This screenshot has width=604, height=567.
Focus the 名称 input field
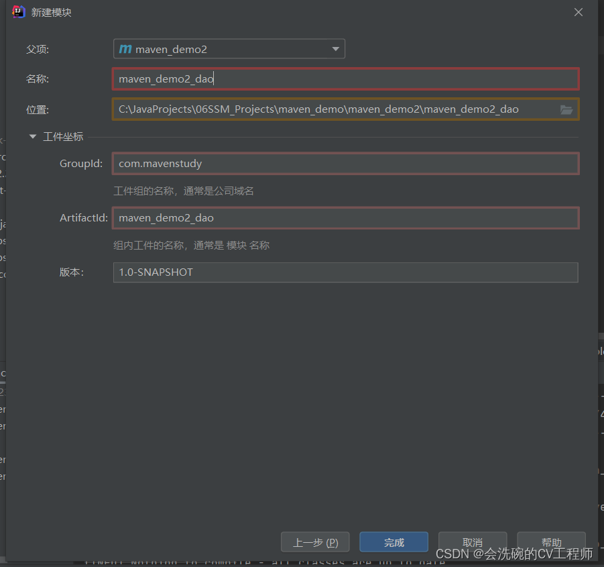point(345,79)
